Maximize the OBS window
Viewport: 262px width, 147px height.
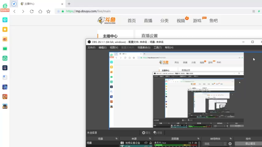point(253,42)
